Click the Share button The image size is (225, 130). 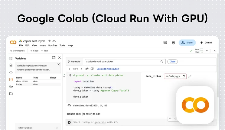(187, 43)
